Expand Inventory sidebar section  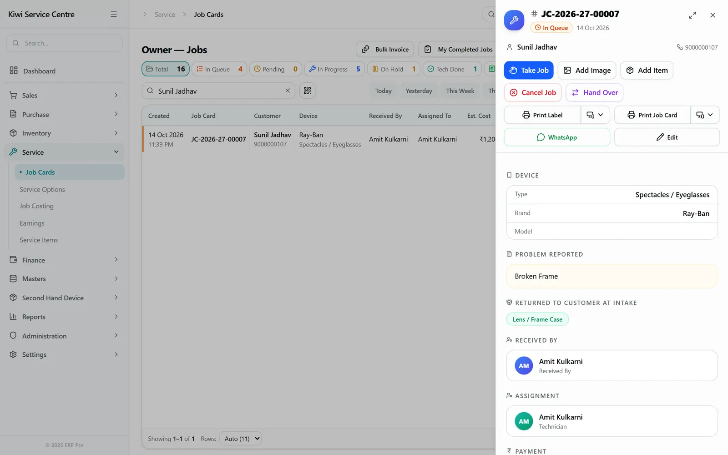coord(64,133)
